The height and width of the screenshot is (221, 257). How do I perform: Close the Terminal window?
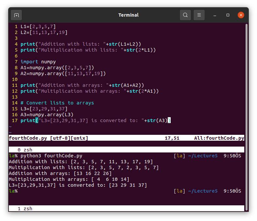tap(241, 15)
